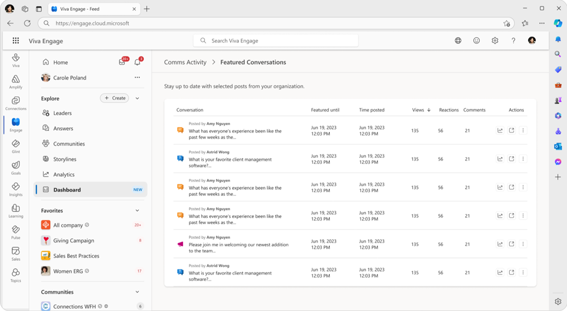Click the help question mark icon

pos(513,41)
